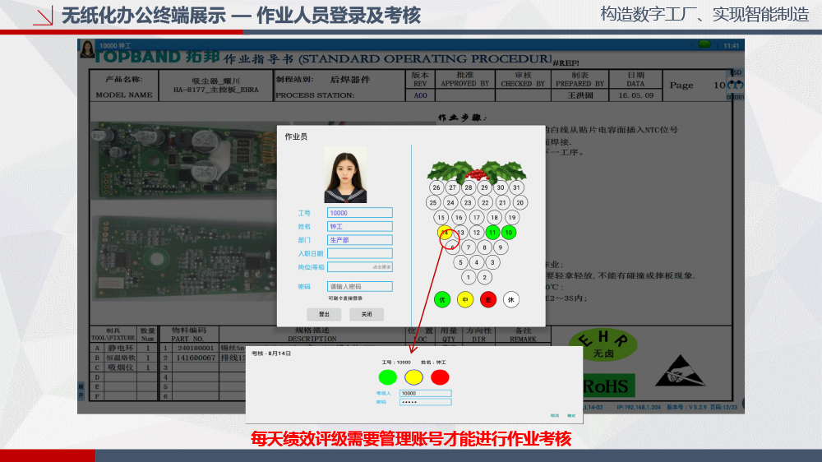Click the 入职日期 date field
Image resolution: width=822 pixels, height=462 pixels.
(360, 253)
